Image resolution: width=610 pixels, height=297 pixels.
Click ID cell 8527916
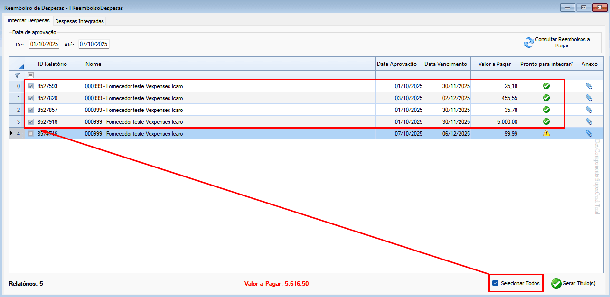click(x=60, y=122)
